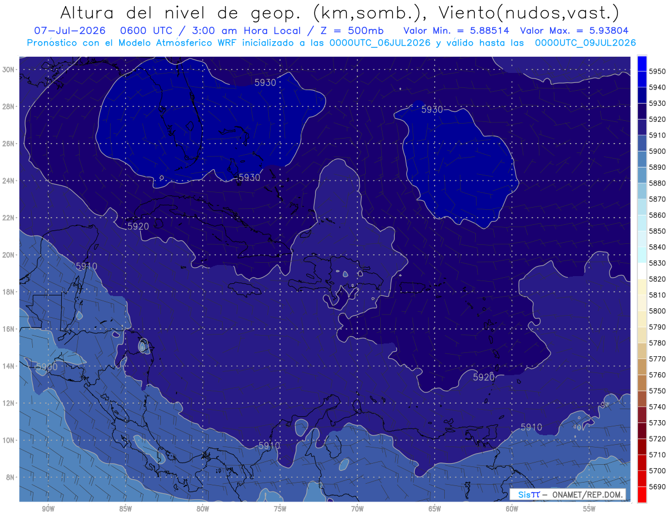Click white swatch between 5820 and 5830

click(642, 271)
